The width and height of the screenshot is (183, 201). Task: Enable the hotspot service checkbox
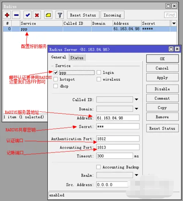[x=56, y=79]
